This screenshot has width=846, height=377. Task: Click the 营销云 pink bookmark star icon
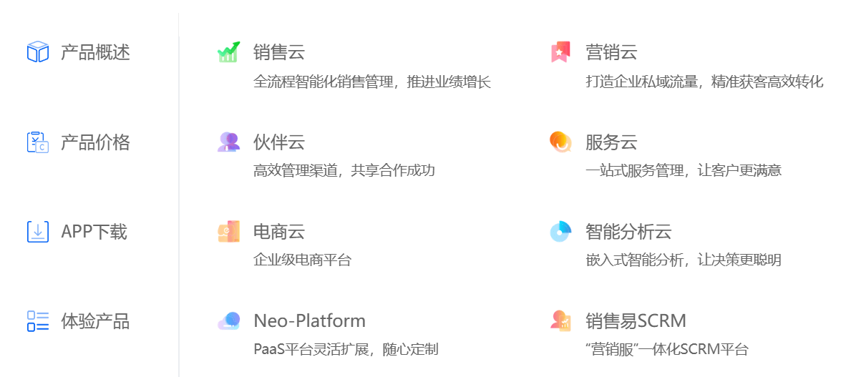tap(560, 52)
